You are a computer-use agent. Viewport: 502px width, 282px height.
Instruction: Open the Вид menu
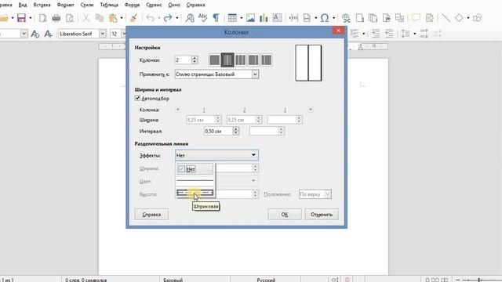pos(23,5)
